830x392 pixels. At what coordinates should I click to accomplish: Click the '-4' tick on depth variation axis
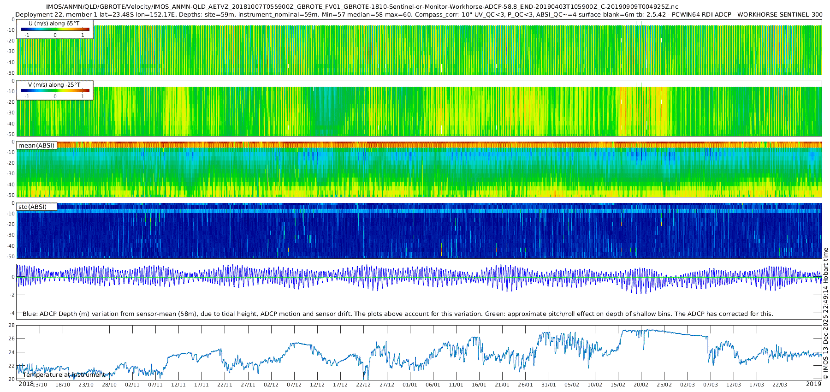click(x=12, y=313)
